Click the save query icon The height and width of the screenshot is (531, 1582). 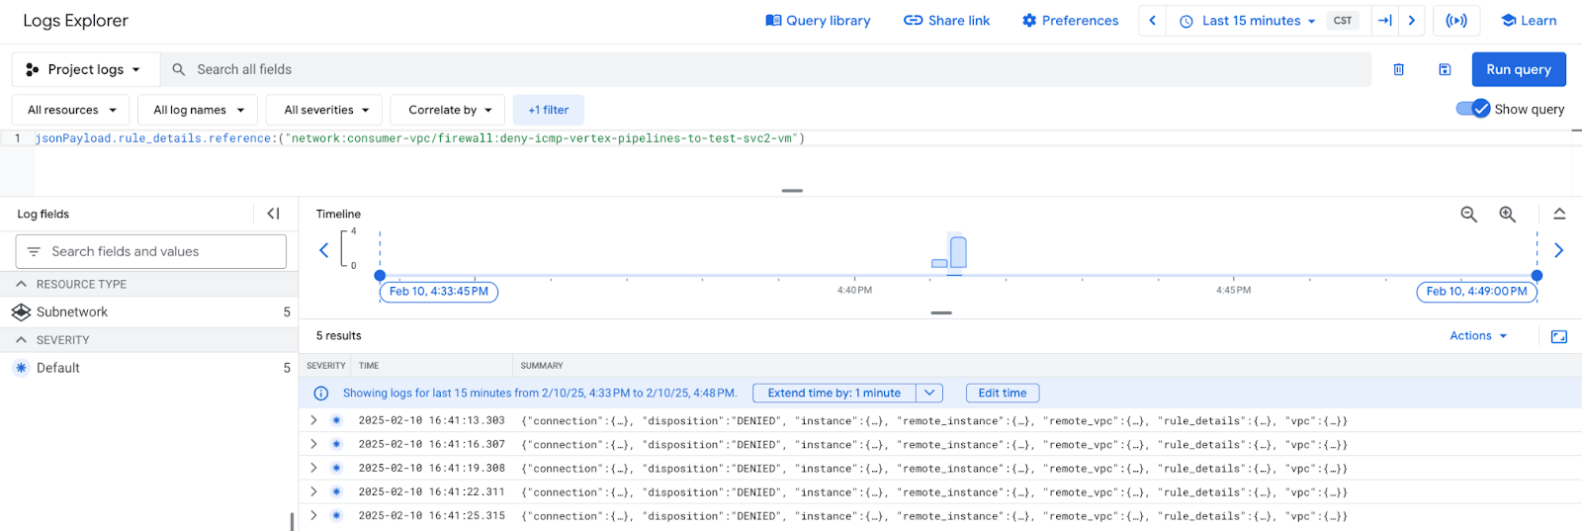(1445, 69)
